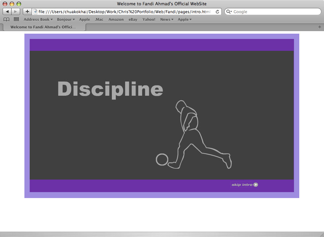This screenshot has height=237, width=324.
Task: Expand the Address Book bookmarks menu
Action: [x=38, y=19]
